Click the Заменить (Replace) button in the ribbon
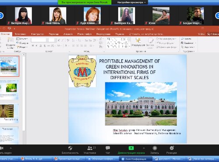The image size is (219, 162). click(x=188, y=43)
